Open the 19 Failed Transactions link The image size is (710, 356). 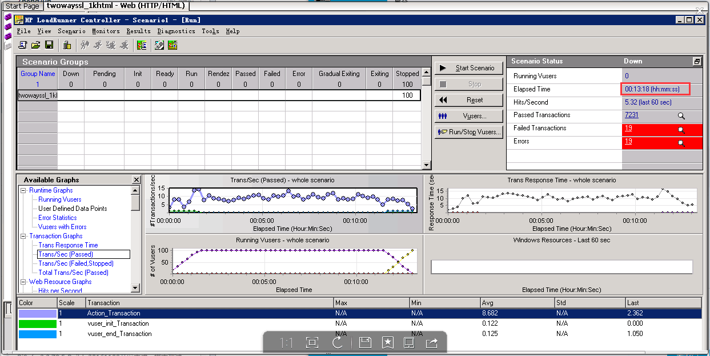tap(628, 128)
